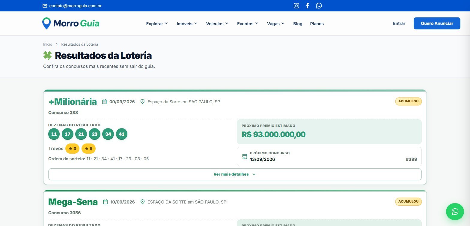This screenshot has height=226, width=470.
Task: Click the Facebook icon in top bar
Action: [307, 6]
